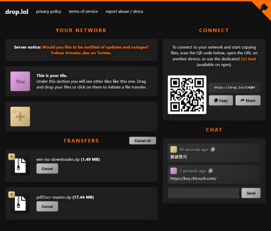The height and width of the screenshot is (231, 271).
Task: Cancel the pdf2ocr-master.zip transfer
Action: [47, 206]
